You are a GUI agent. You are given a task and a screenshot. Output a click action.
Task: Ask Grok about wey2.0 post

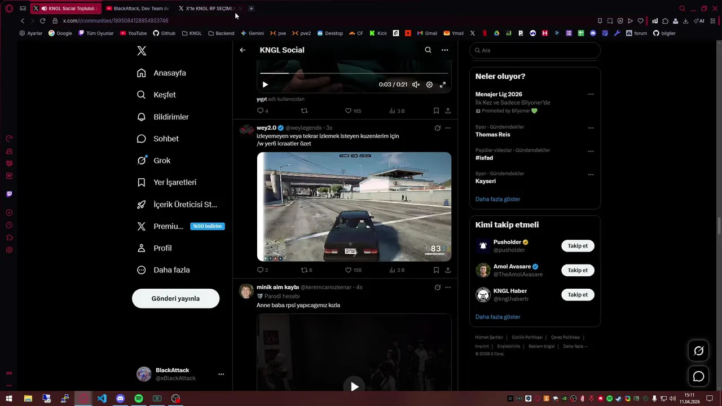437,128
